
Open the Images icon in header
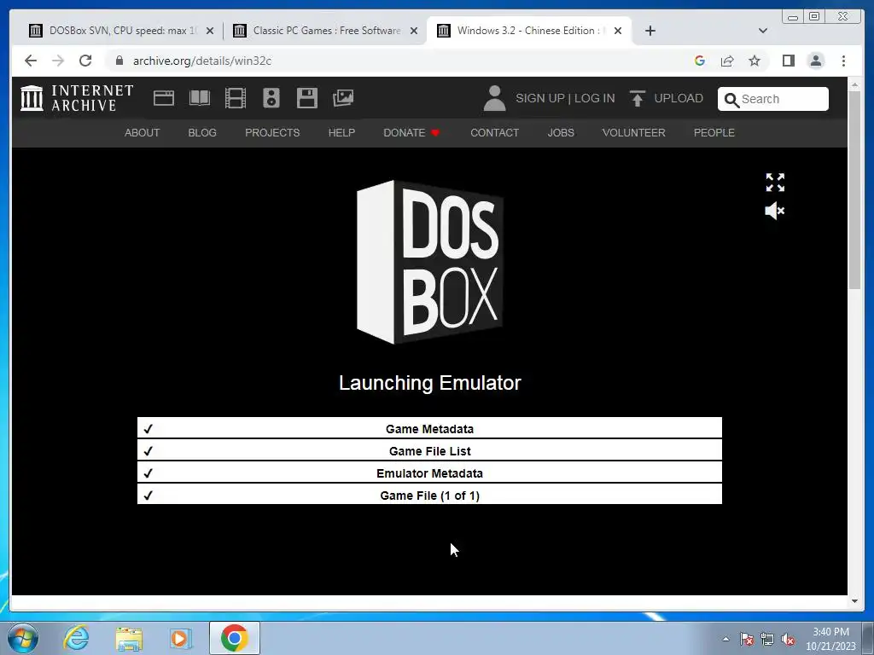[x=343, y=98]
